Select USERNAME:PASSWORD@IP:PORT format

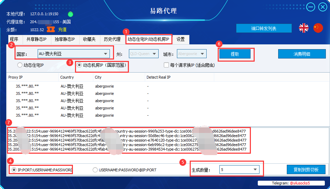click(125, 170)
